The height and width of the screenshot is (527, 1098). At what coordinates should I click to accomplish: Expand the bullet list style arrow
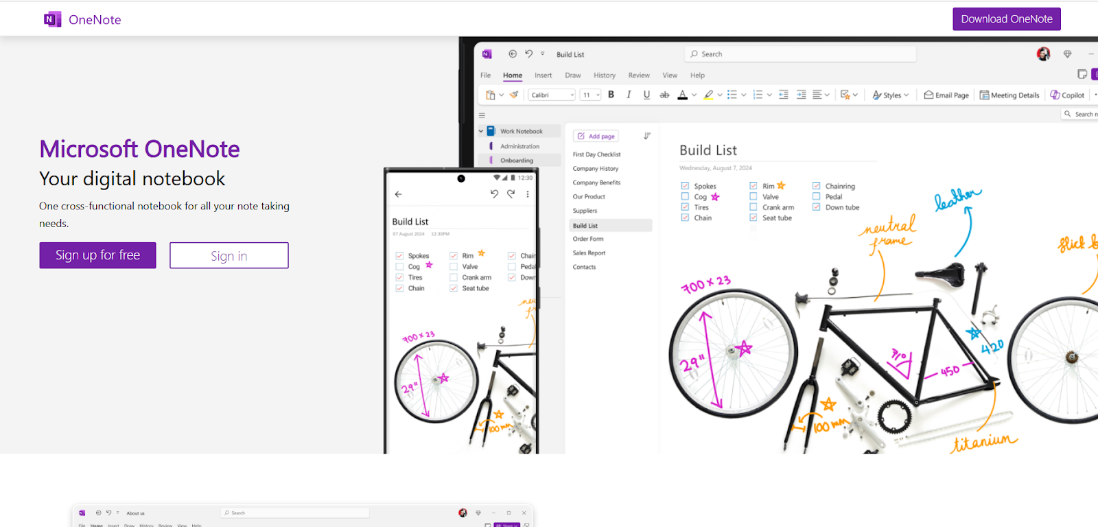[x=743, y=95]
